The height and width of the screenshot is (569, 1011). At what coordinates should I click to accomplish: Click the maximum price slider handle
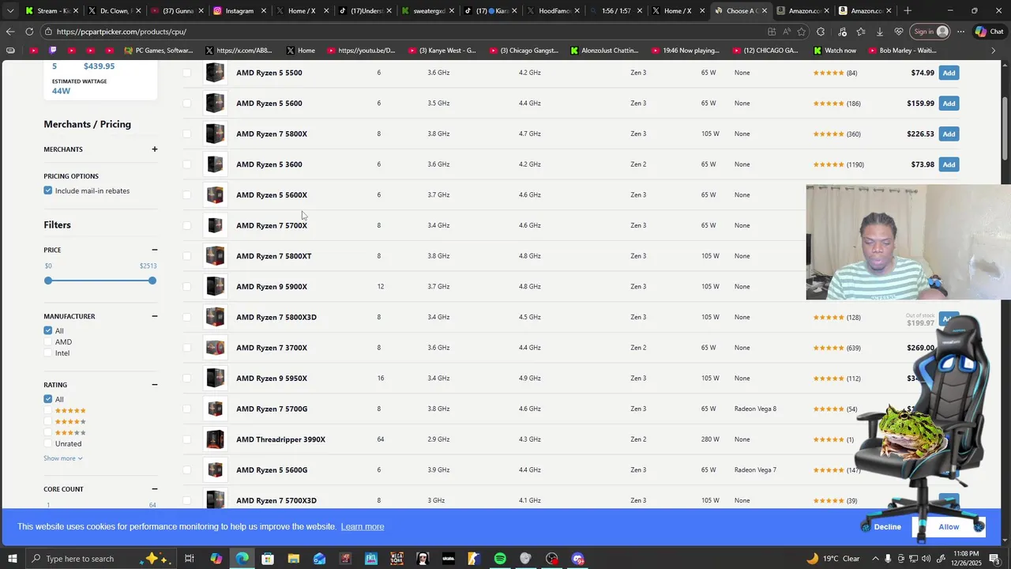(x=152, y=281)
